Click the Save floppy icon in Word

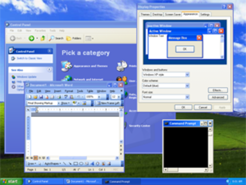point(41,97)
